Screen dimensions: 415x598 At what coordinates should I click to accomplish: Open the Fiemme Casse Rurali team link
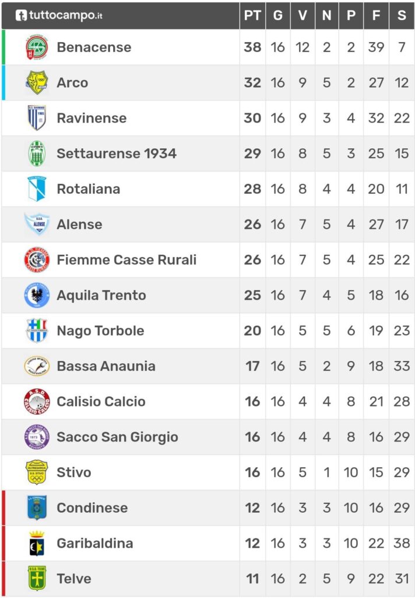click(126, 260)
